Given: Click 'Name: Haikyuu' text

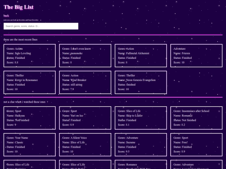Looking at the screenshot, I should [16, 116].
